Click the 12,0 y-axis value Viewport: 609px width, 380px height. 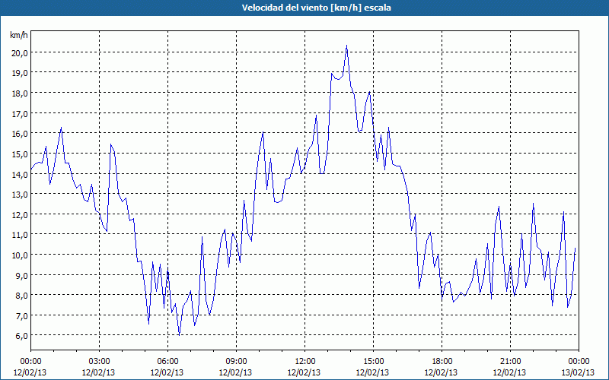coord(20,215)
